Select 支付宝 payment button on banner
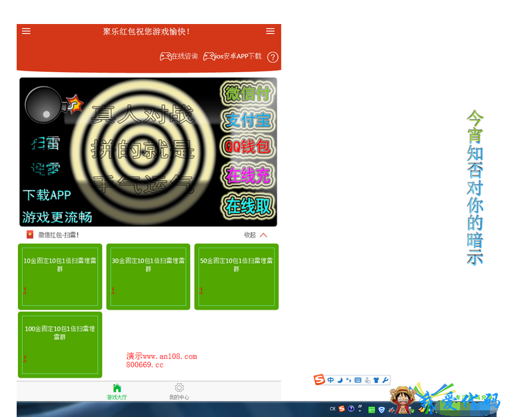512x417 pixels. [x=248, y=120]
